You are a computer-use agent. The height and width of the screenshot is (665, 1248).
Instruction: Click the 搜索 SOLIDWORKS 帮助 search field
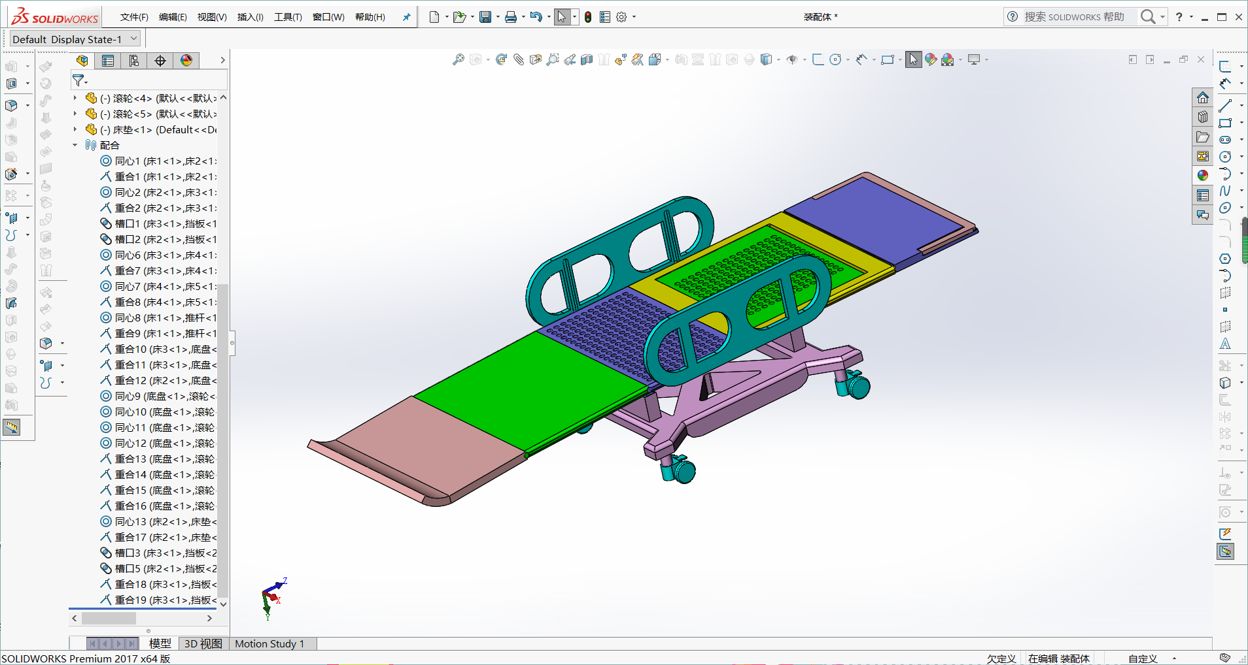pos(1074,17)
